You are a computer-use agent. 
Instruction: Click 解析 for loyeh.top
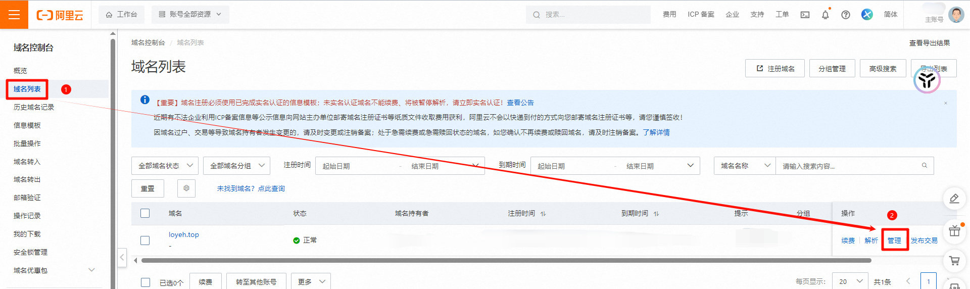point(871,240)
